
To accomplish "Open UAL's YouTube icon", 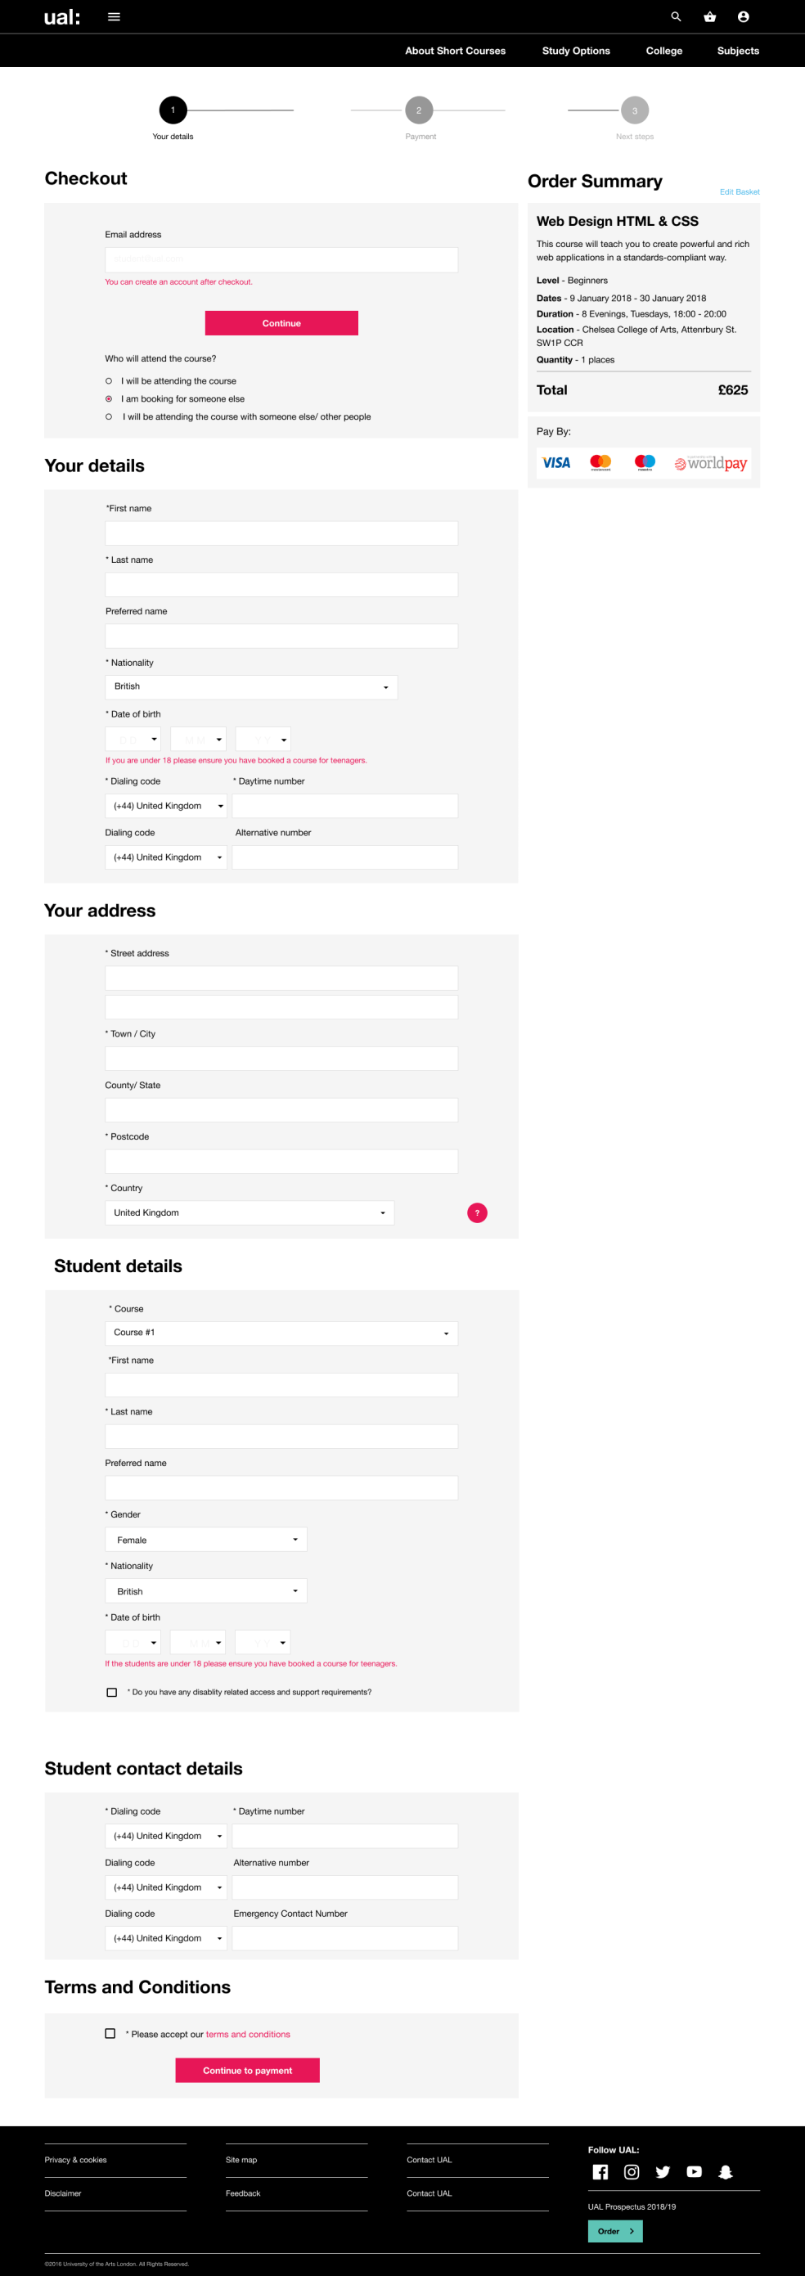I will click(695, 2172).
